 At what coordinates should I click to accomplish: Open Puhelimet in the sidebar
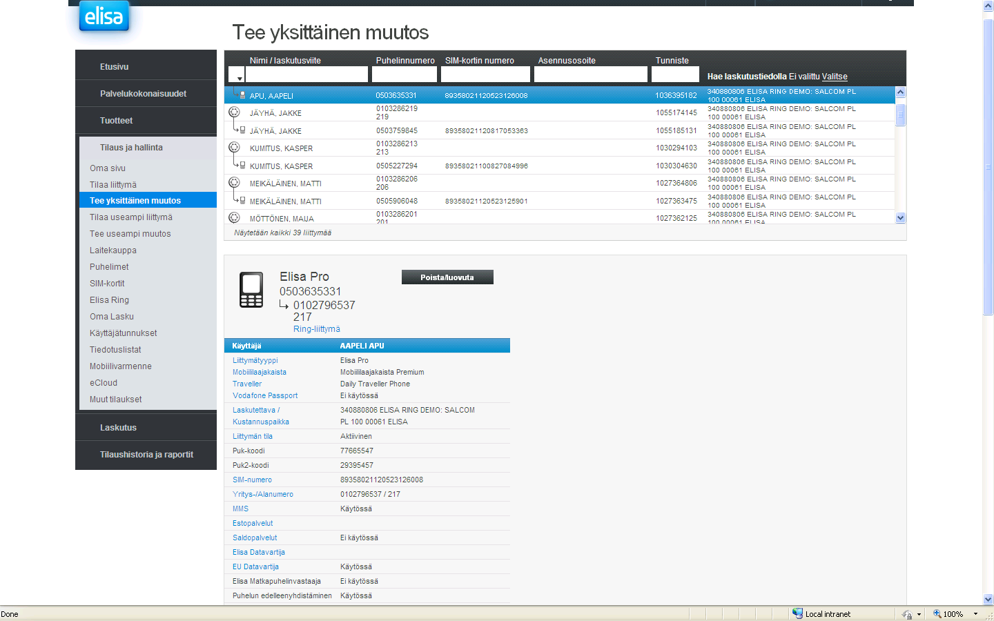109,266
